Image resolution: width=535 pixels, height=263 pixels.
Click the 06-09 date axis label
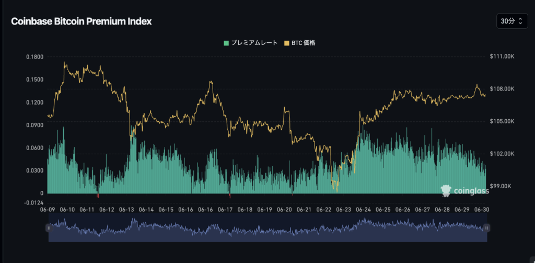[48, 209]
